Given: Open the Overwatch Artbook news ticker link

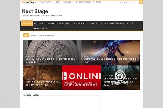Looking at the screenshot, I should pyautogui.click(x=42, y=35).
